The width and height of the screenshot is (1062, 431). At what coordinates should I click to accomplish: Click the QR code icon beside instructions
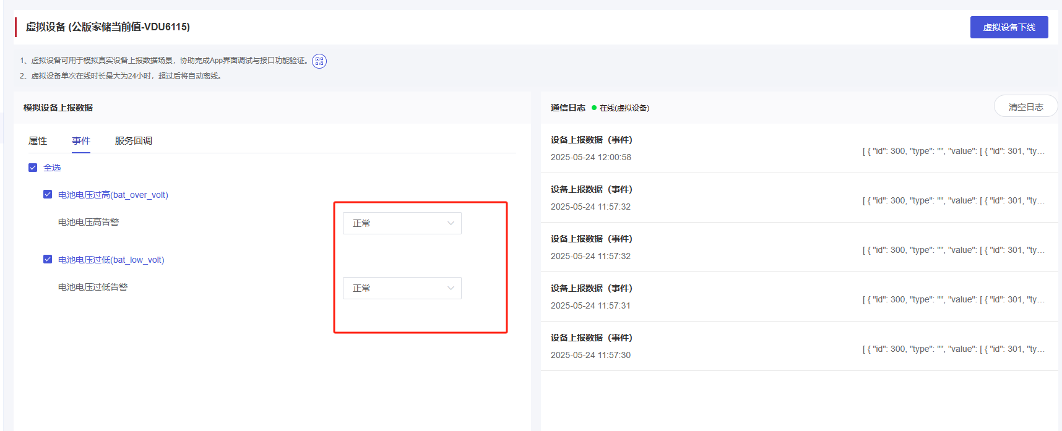(319, 61)
